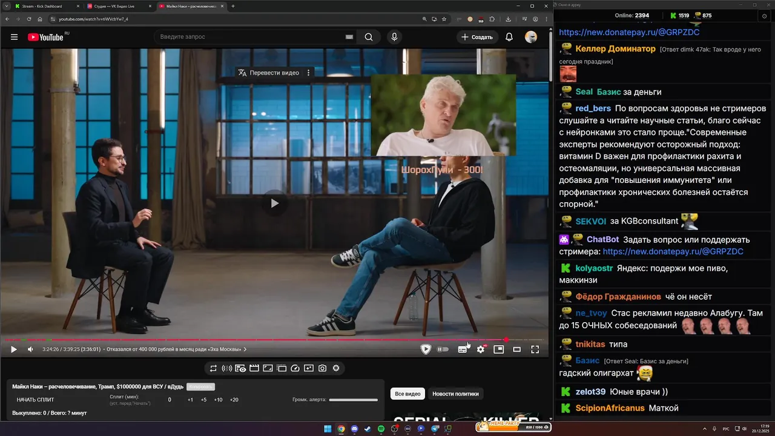Open a new browser tab
Viewport: 775px width, 436px height.
point(233,6)
